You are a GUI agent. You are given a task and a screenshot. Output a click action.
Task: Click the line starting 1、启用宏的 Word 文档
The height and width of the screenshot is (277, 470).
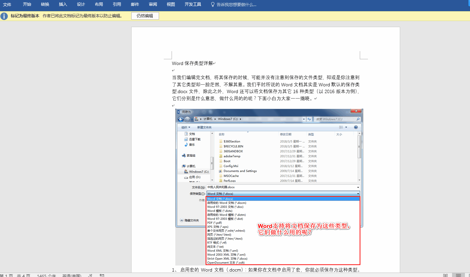[266, 270]
